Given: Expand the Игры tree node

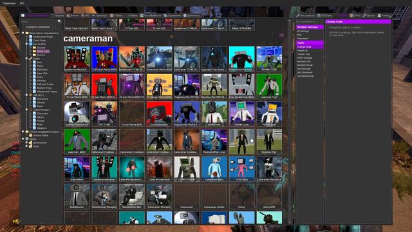Looking at the screenshot, I should coord(27,146).
